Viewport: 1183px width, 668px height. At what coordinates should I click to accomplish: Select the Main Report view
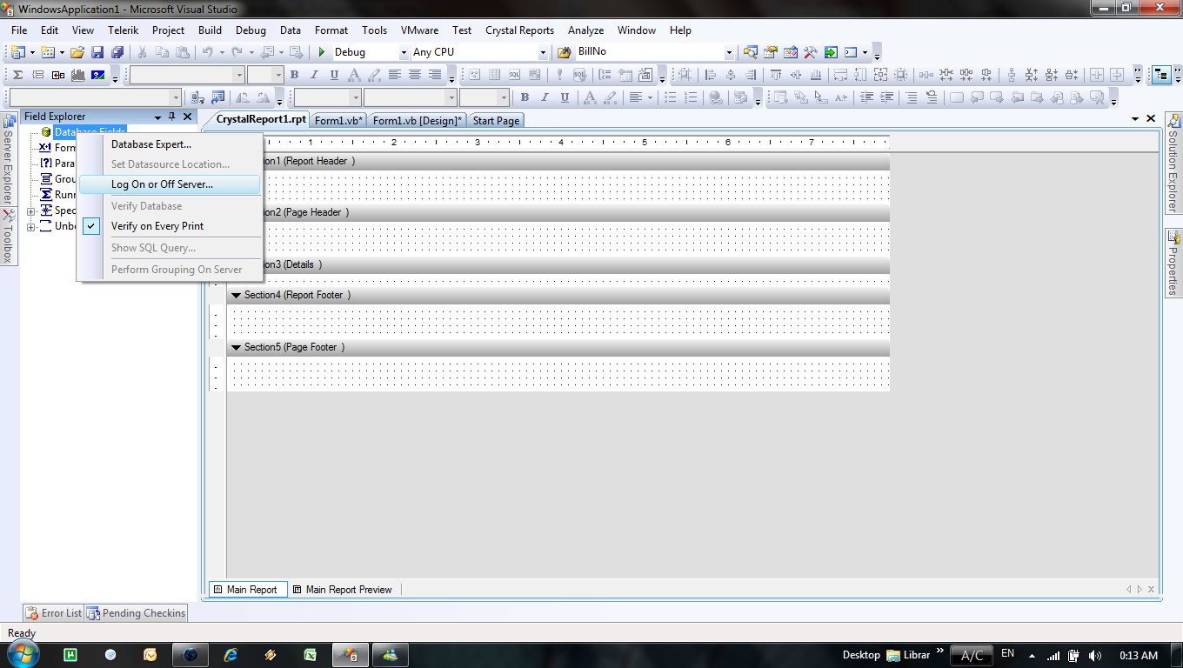(248, 590)
